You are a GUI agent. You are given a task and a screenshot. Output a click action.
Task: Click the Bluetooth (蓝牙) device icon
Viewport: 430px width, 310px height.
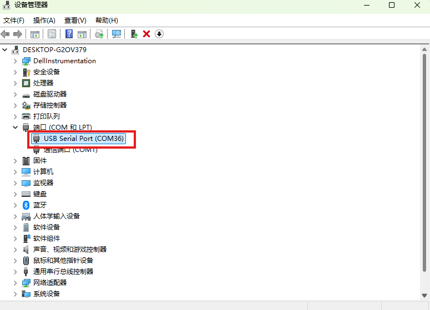(x=26, y=205)
